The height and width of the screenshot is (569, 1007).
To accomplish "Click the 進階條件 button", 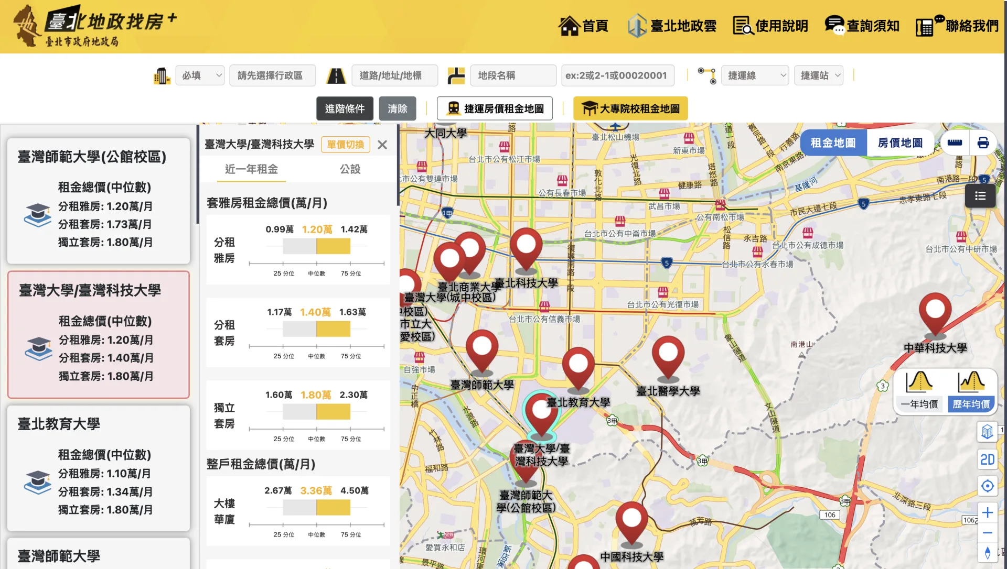I will [345, 108].
